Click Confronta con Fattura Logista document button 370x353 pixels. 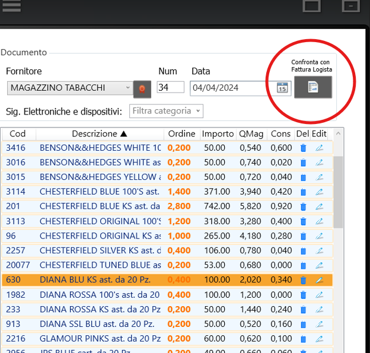coord(313,87)
